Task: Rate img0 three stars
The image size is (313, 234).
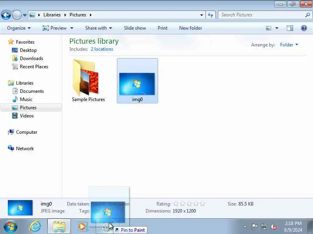Action: pyautogui.click(x=189, y=204)
